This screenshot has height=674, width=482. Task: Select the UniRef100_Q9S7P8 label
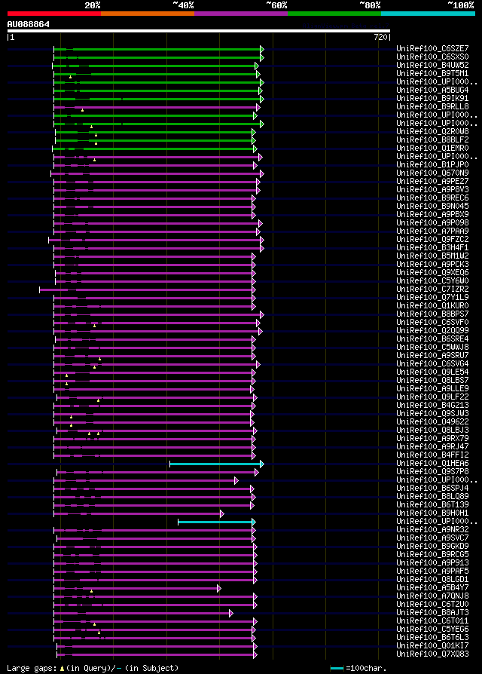(x=432, y=472)
